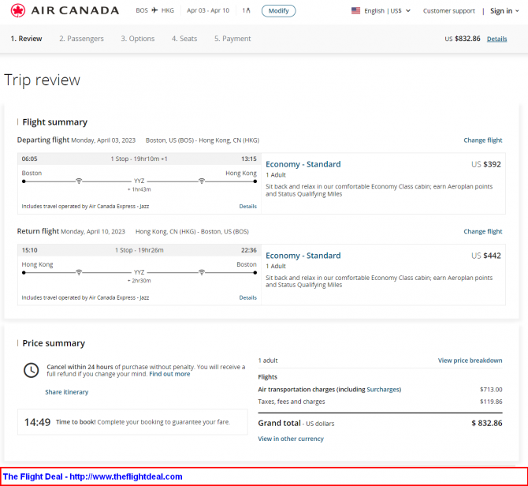Click the $ 832.86 grand total amount
The height and width of the screenshot is (486, 528).
point(486,424)
